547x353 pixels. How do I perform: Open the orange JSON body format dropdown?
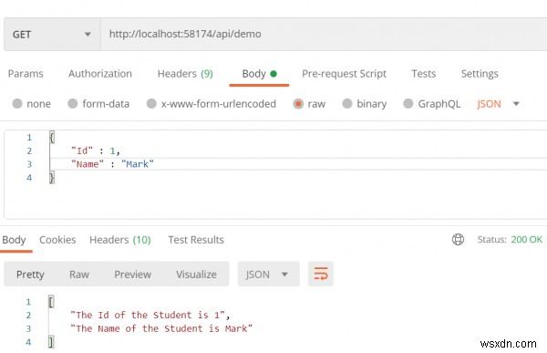(498, 104)
